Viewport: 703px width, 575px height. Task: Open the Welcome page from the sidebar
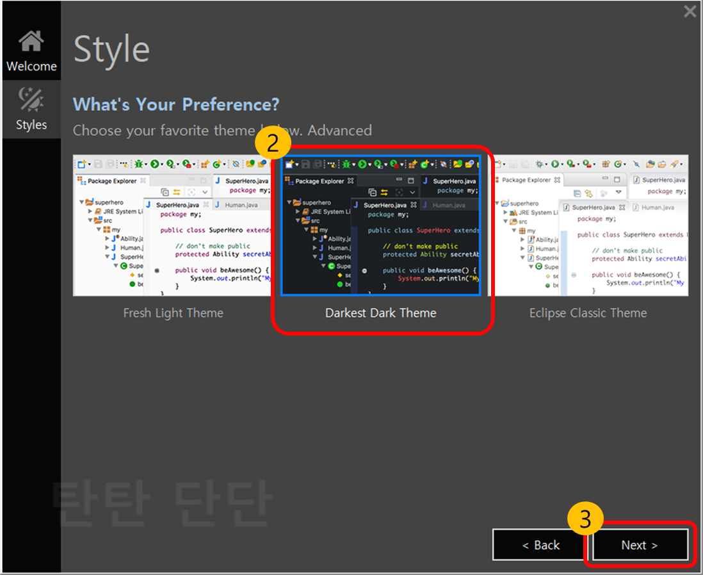[31, 50]
